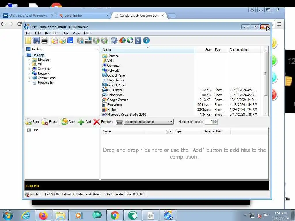Click the Burn button
The width and height of the screenshot is (295, 221).
pos(32,122)
